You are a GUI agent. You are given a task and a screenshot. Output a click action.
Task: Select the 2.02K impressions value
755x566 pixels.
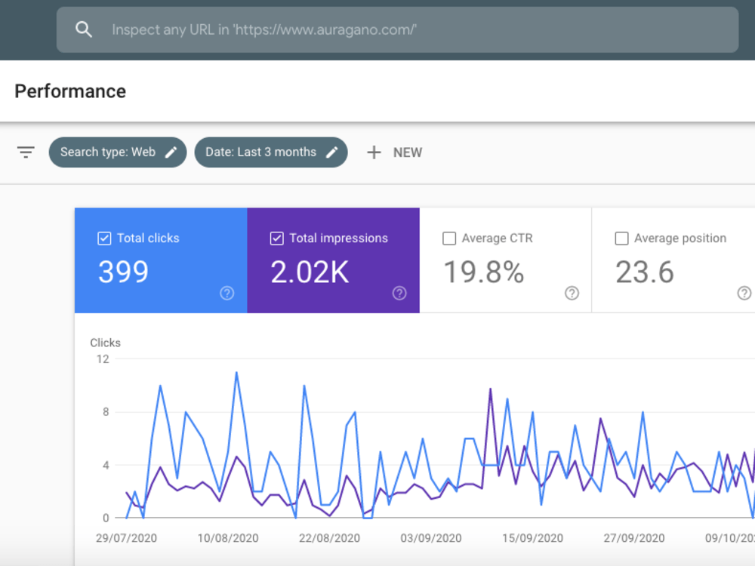[310, 272]
